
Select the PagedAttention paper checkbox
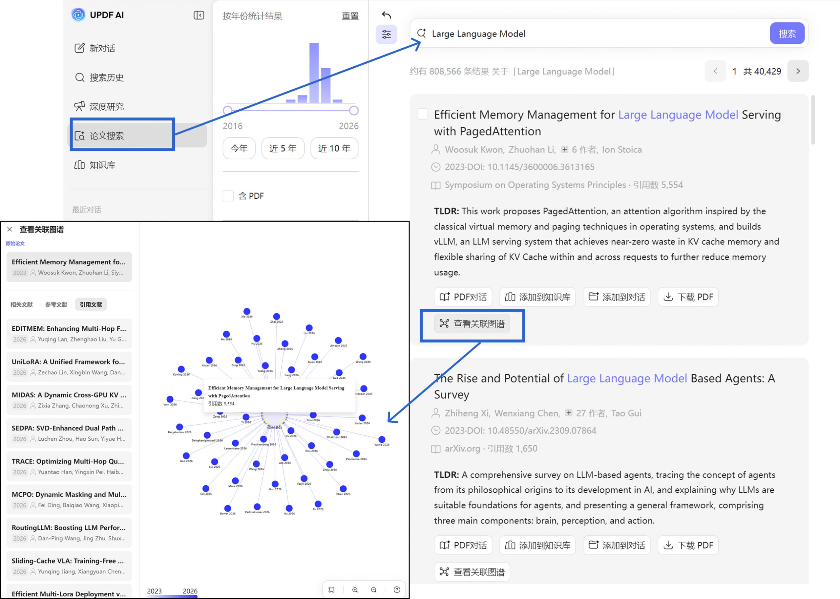[422, 114]
